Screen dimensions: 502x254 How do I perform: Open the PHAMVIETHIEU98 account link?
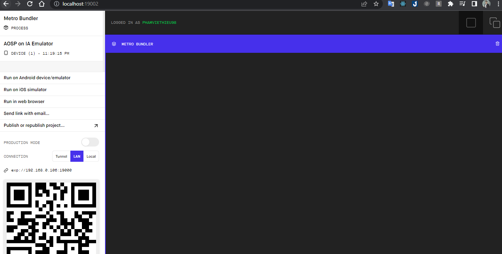click(159, 22)
